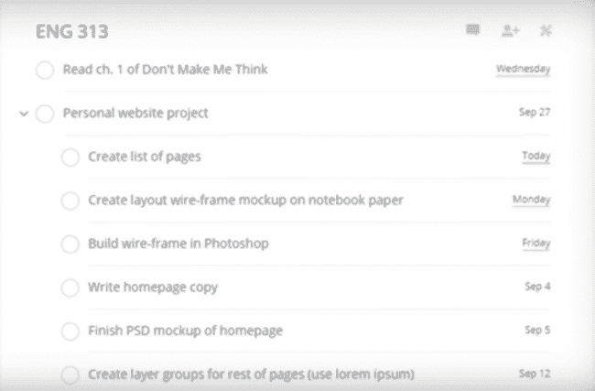This screenshot has width=595, height=391.
Task: Check off wire-frame mockup on notebook paper
Action: [70, 201]
